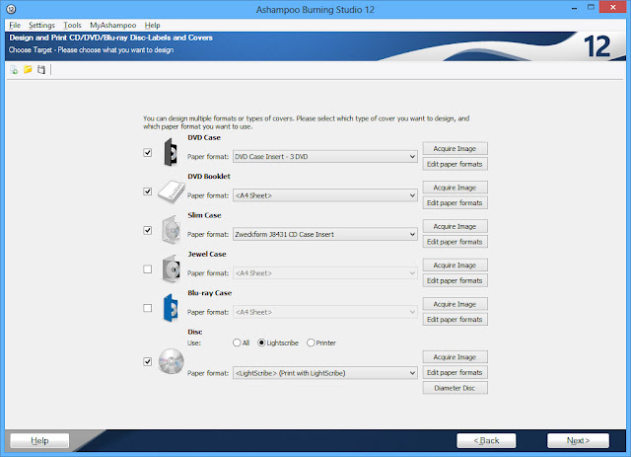Open the Disc LightScribe paper format dropdown
The image size is (631, 457).
point(324,373)
